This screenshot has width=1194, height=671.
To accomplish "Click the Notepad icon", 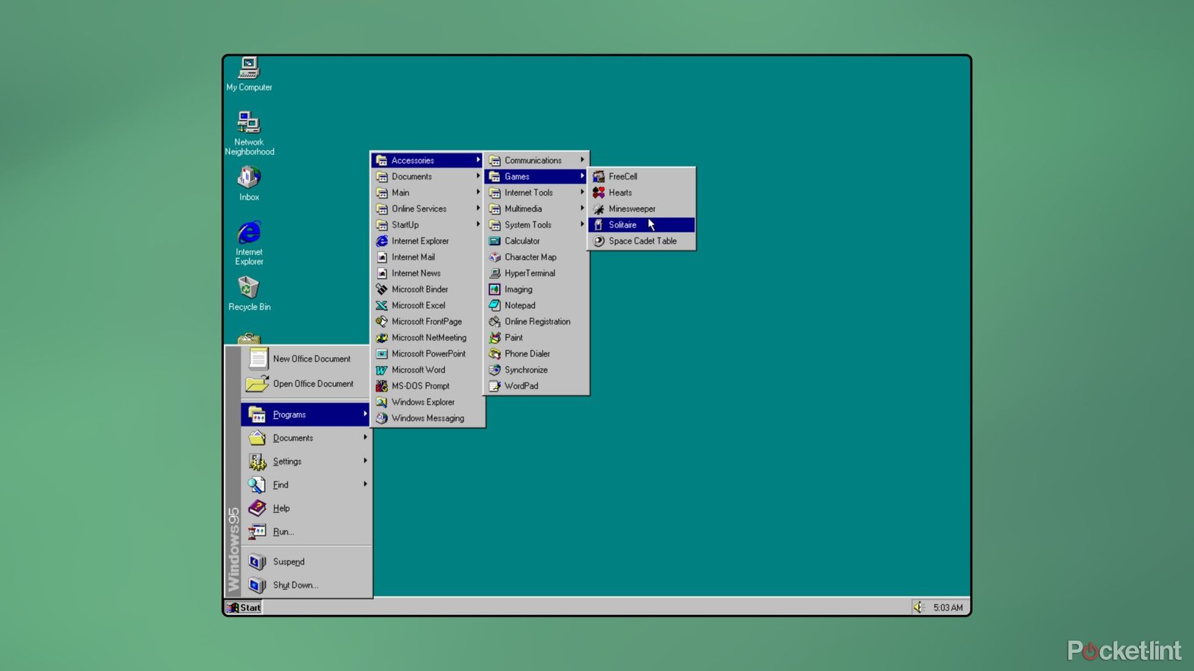I will click(494, 306).
